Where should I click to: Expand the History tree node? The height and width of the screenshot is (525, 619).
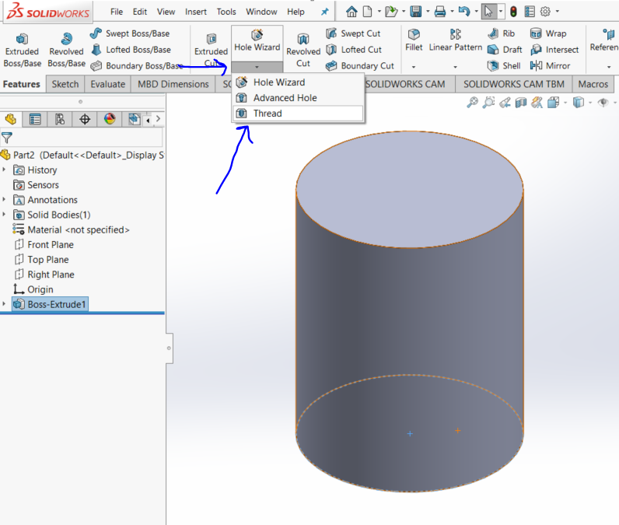pyautogui.click(x=4, y=170)
